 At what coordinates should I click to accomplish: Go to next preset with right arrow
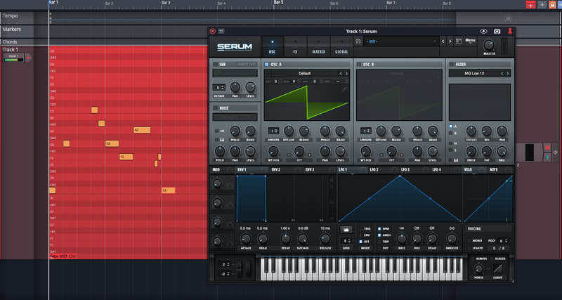[x=450, y=41]
